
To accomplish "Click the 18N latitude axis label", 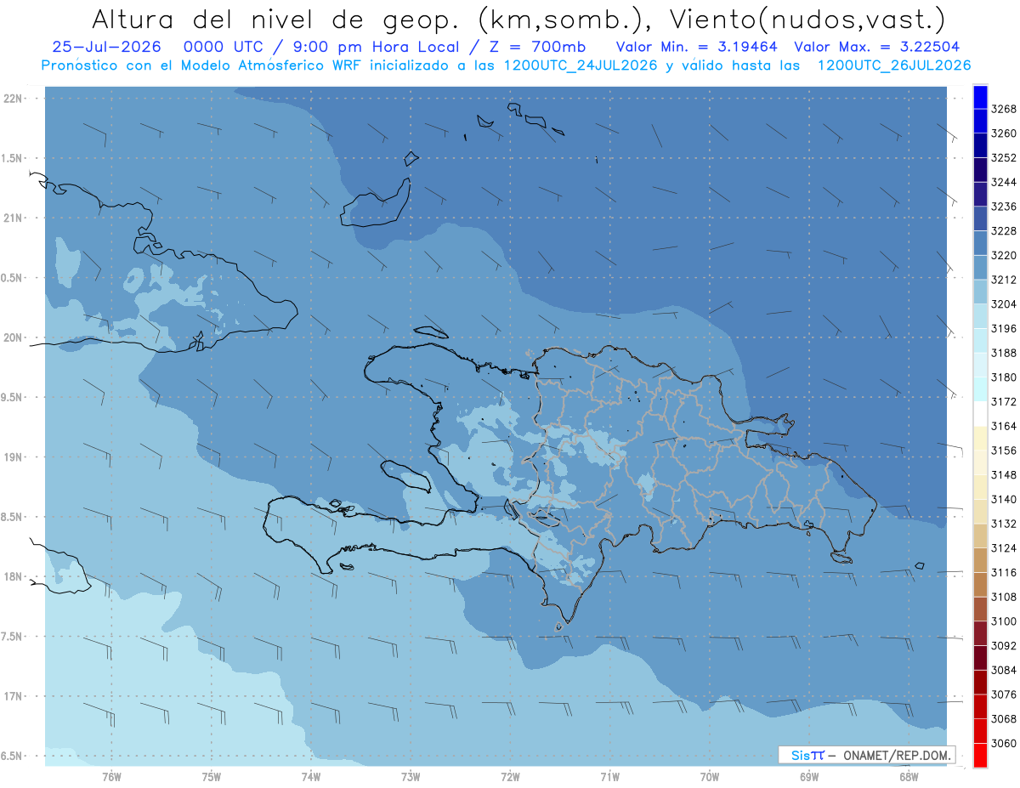I will (13, 577).
